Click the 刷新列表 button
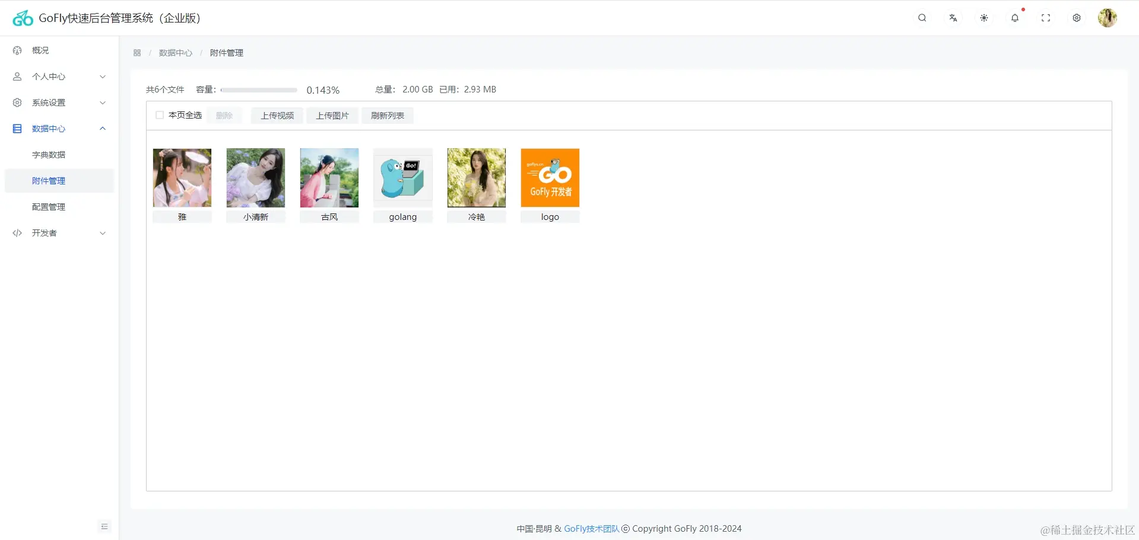Viewport: 1139px width, 540px height. (x=388, y=116)
